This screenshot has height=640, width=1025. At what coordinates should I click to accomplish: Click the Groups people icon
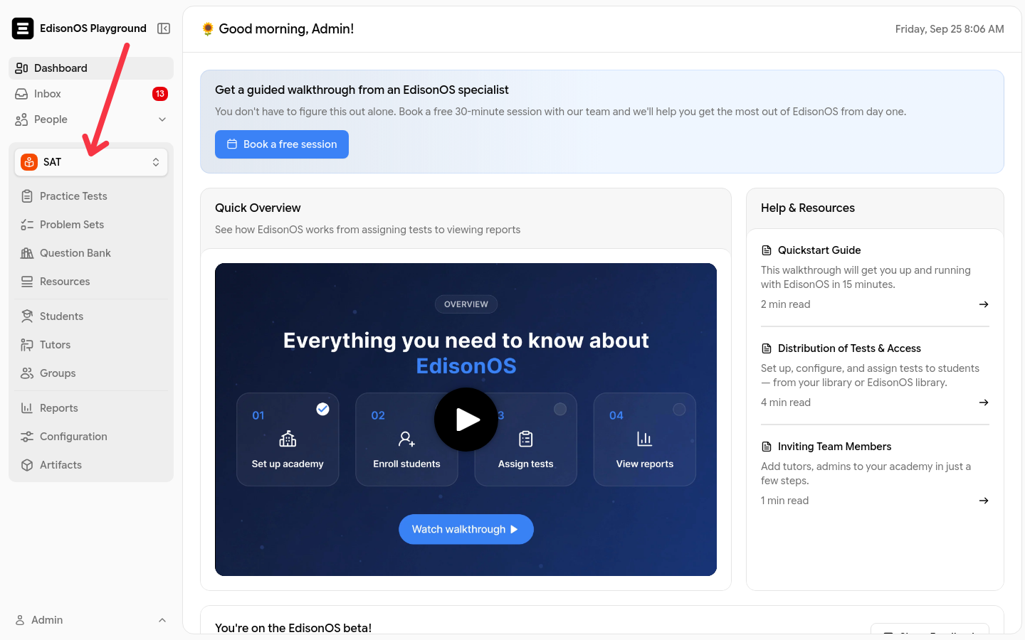[27, 373]
